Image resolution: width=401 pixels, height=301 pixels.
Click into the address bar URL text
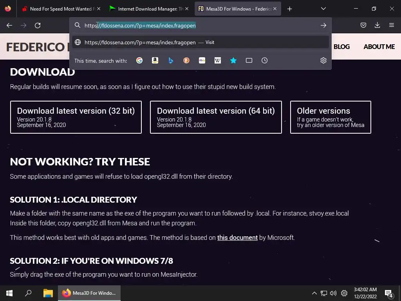click(x=140, y=25)
